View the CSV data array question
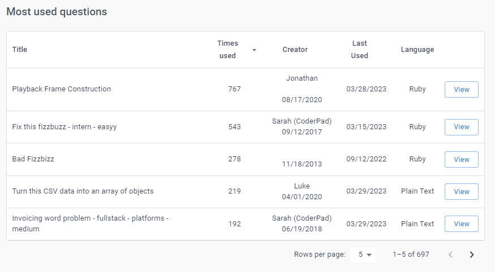The width and height of the screenshot is (495, 272). (461, 191)
